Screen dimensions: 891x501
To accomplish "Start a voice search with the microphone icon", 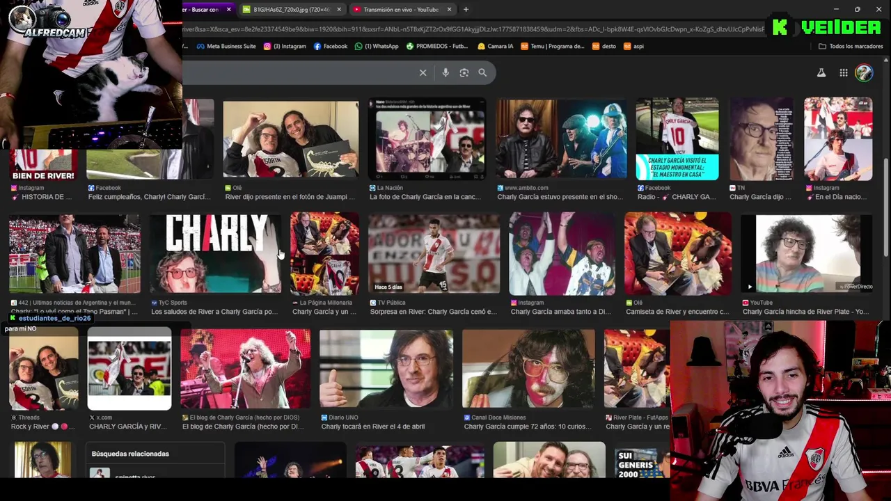I will point(445,72).
